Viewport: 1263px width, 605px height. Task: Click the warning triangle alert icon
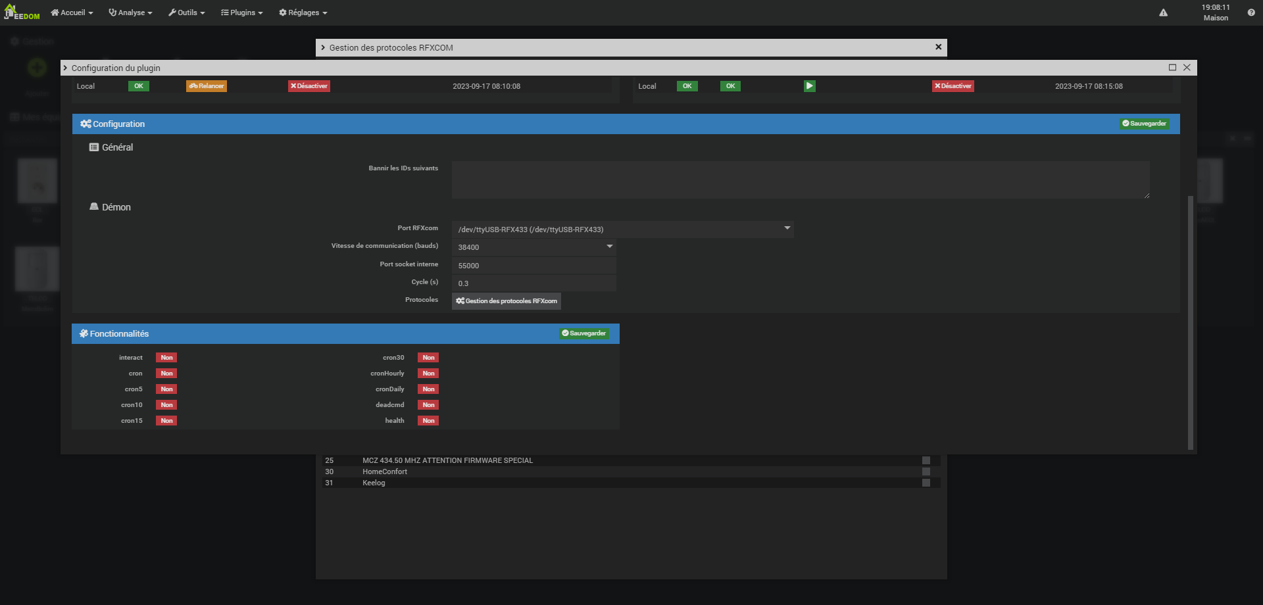(1163, 12)
